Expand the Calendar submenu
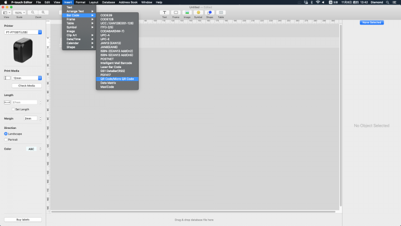Image resolution: width=401 pixels, height=226 pixels. [79, 43]
